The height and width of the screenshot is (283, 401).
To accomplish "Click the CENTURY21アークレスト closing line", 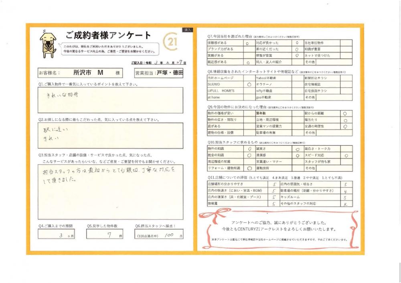I will click(x=279, y=229).
